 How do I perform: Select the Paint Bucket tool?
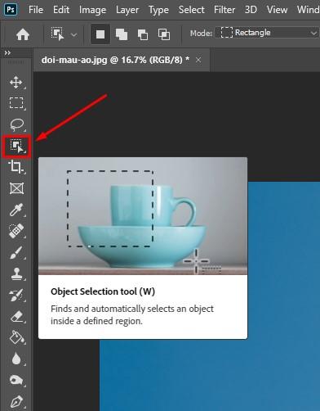tap(16, 337)
